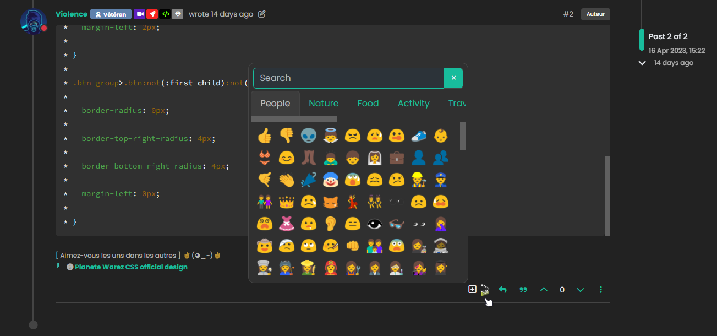This screenshot has height=336, width=717.
Task: Click the green post position indicator handle
Action: tap(642, 40)
